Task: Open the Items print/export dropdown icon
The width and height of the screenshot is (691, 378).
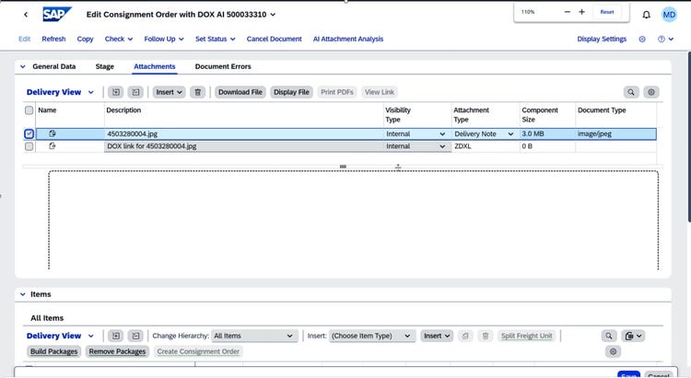Action: coord(633,336)
